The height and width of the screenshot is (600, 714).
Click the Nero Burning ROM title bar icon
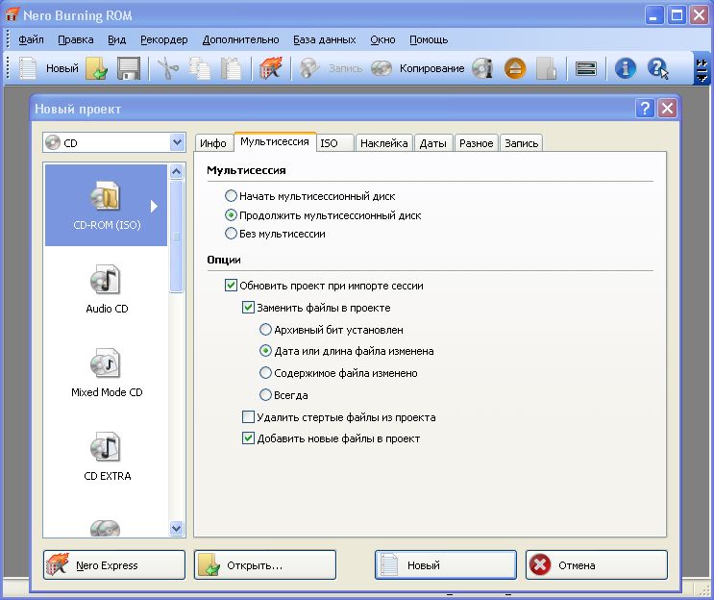[x=12, y=14]
